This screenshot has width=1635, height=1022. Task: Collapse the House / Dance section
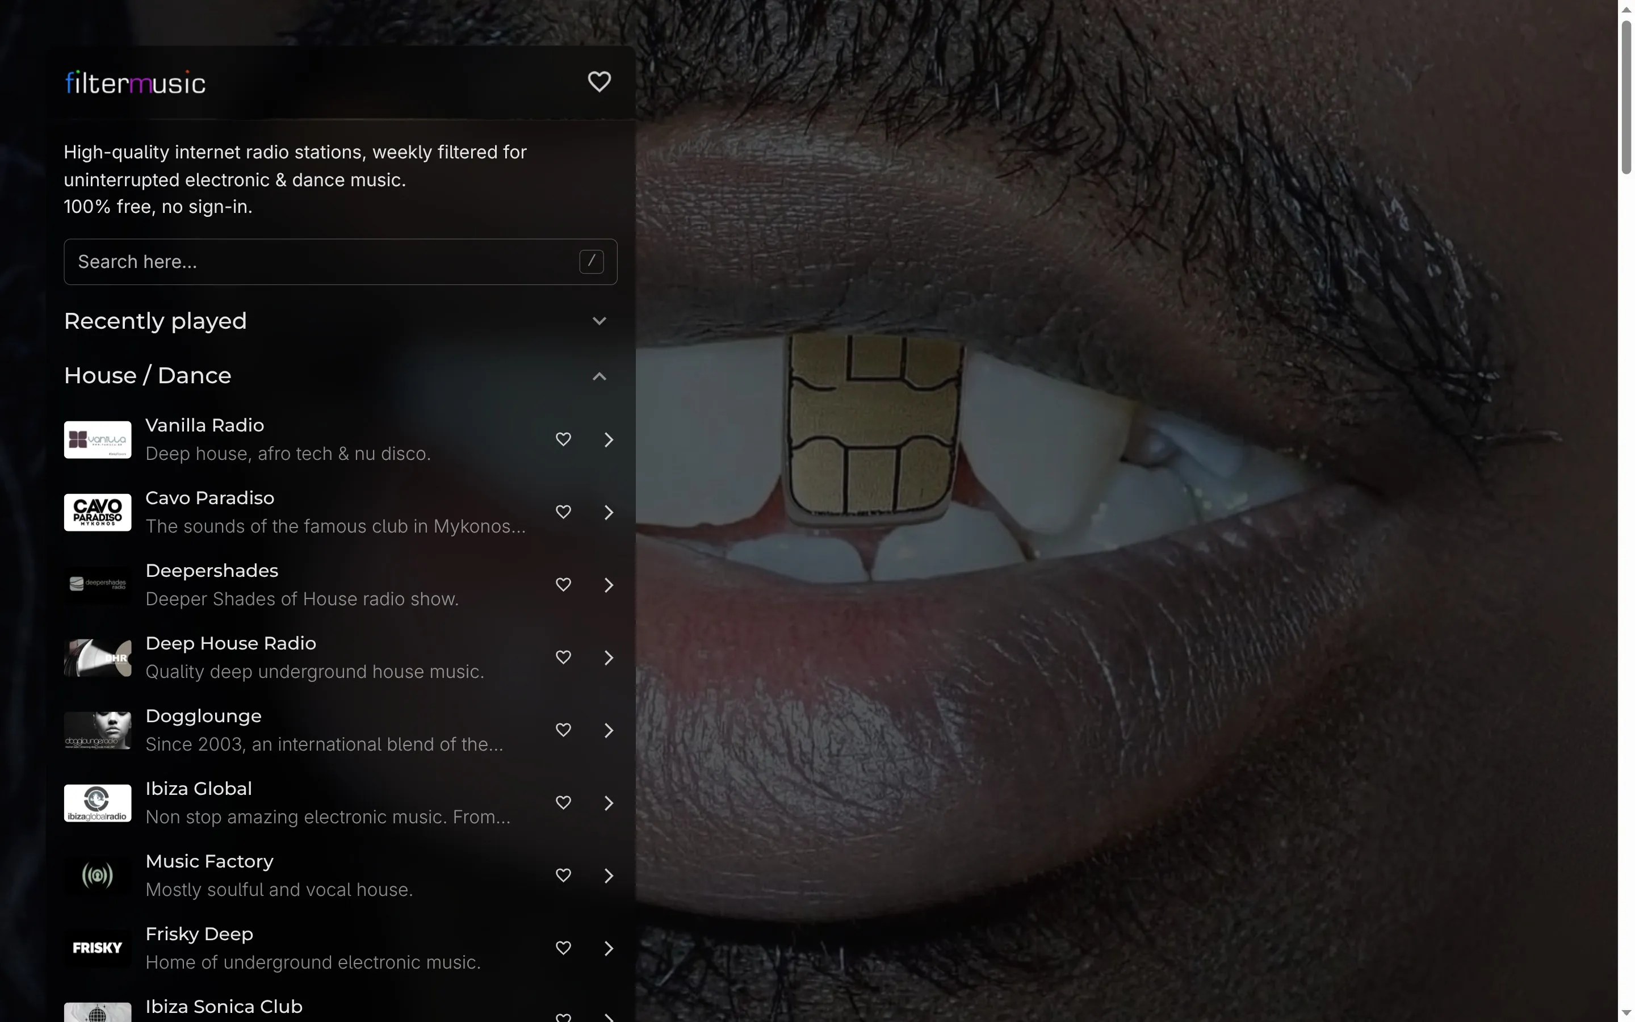point(598,376)
